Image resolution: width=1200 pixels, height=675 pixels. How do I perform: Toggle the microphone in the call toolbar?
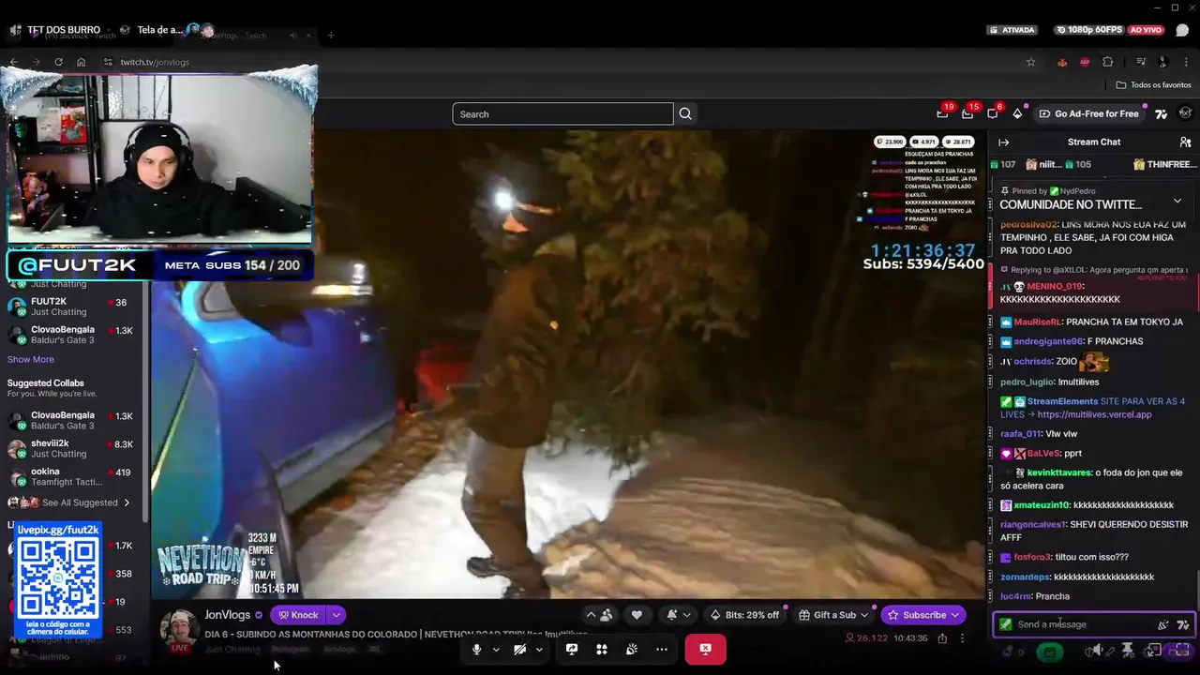point(476,649)
